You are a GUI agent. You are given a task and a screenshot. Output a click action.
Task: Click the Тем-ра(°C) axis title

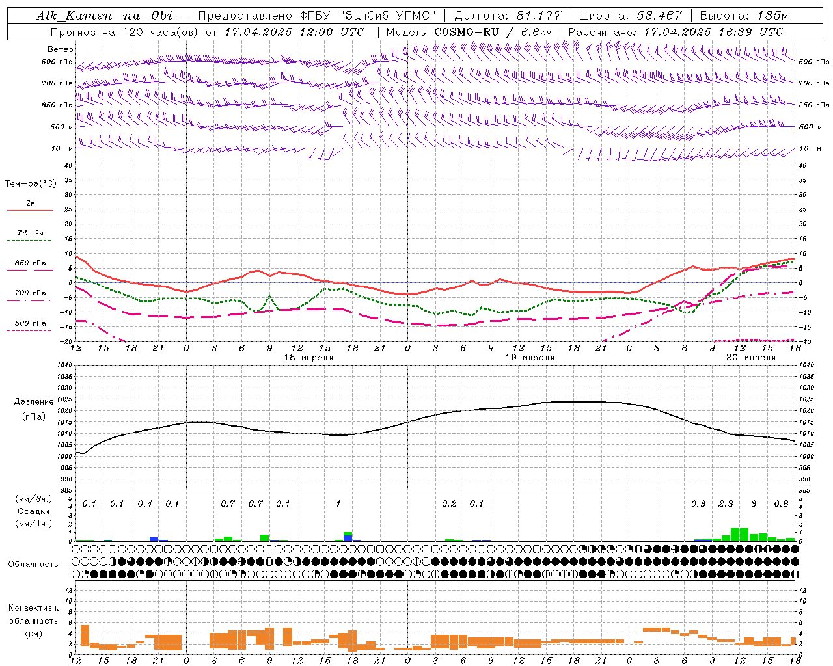tap(31, 184)
